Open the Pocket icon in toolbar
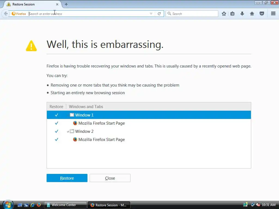This screenshot has width=279, height=209. point(262,14)
